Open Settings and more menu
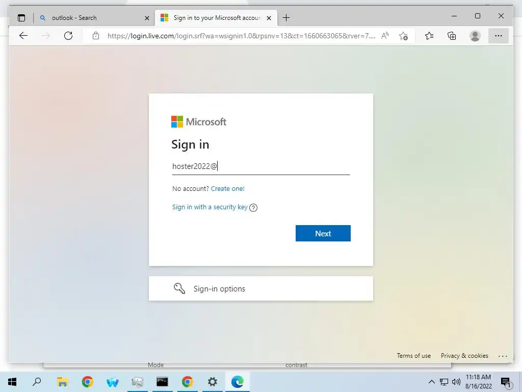The image size is (522, 392). 499,36
